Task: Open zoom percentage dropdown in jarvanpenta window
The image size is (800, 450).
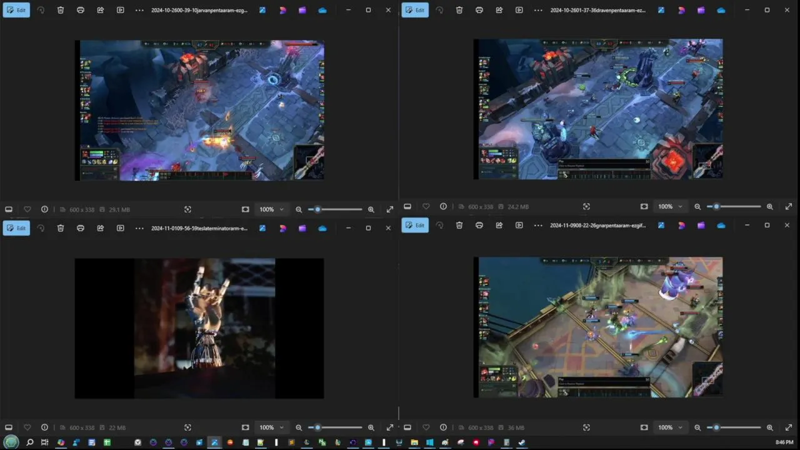Action: tap(272, 209)
